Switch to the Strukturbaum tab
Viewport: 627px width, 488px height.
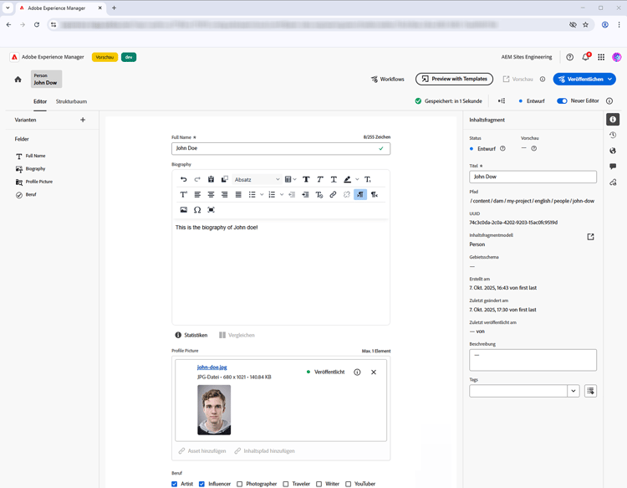point(71,101)
